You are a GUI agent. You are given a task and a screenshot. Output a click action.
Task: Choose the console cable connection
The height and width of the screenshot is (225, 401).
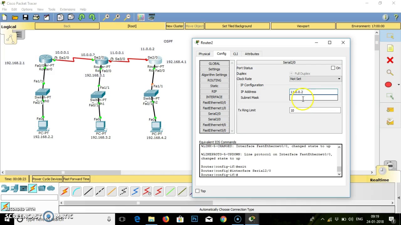click(76, 191)
